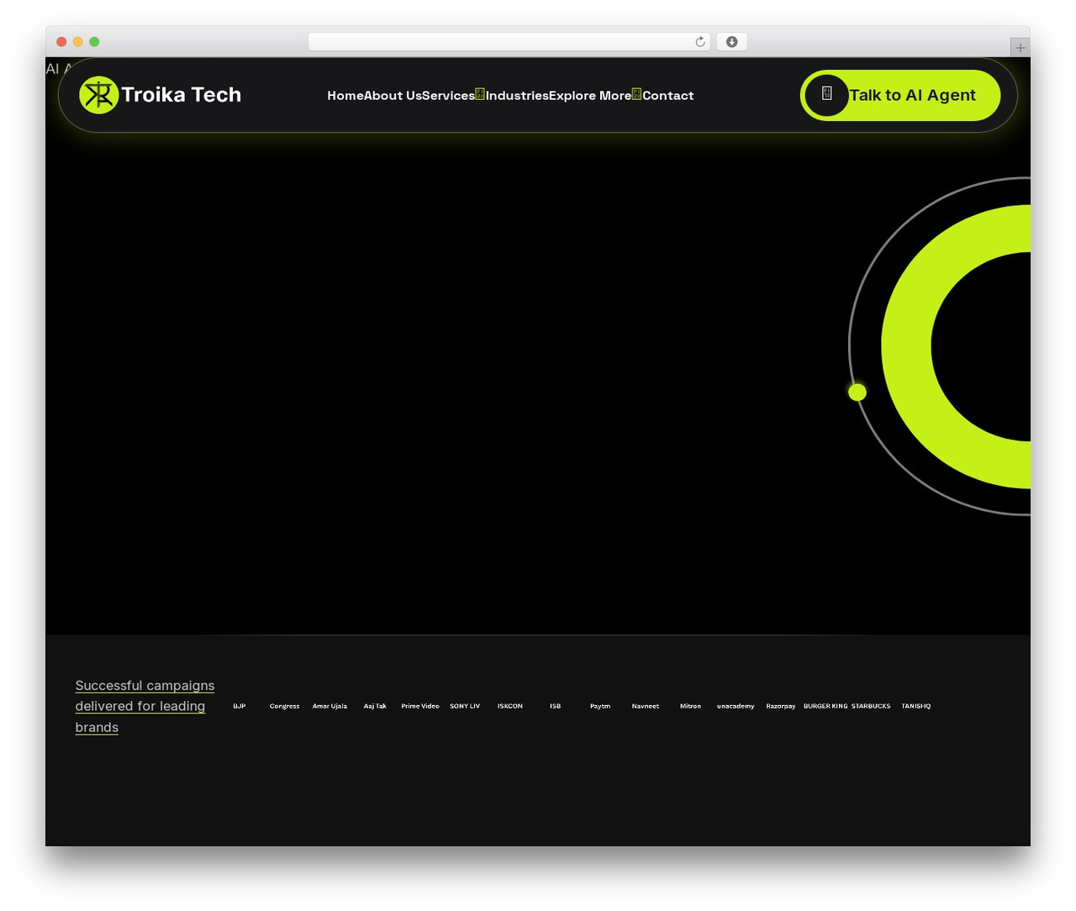Select the STARBUCKS brand label

[x=871, y=706]
